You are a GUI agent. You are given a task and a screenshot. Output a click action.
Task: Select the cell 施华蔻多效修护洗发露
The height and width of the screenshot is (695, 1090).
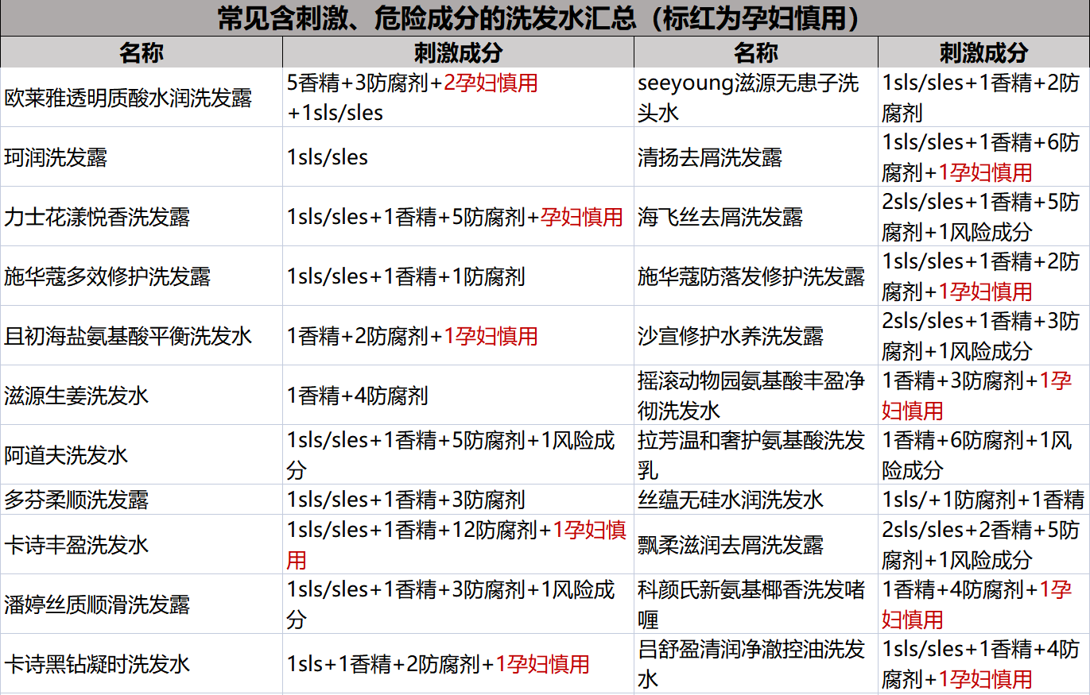click(x=142, y=276)
